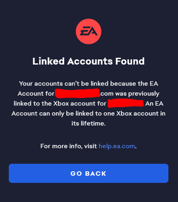Click the redacted email address before ".com"

pyautogui.click(x=77, y=94)
